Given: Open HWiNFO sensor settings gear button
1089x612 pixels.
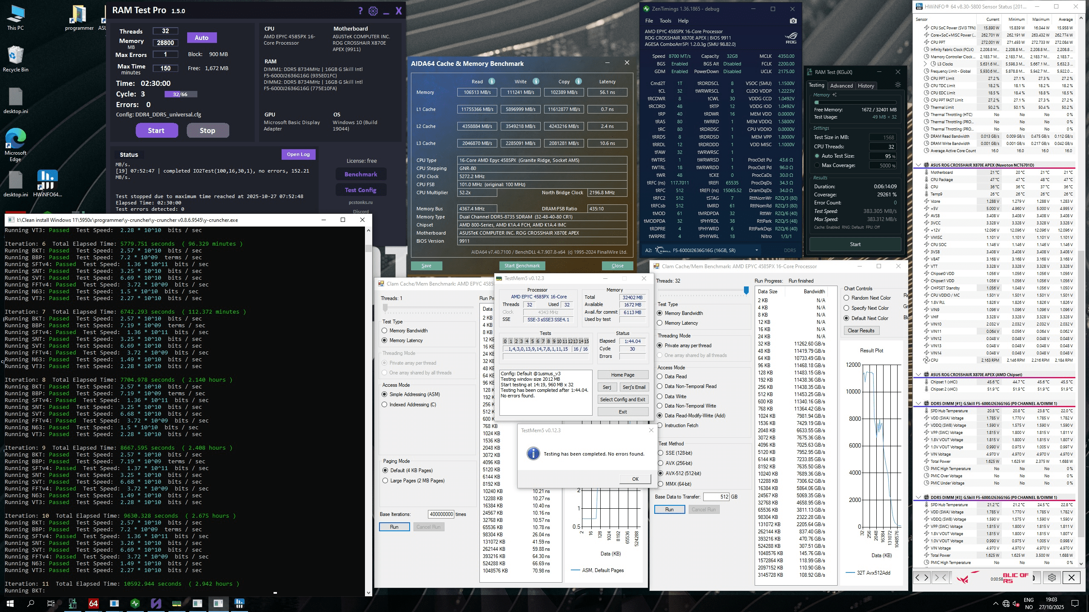Looking at the screenshot, I should (x=1052, y=578).
